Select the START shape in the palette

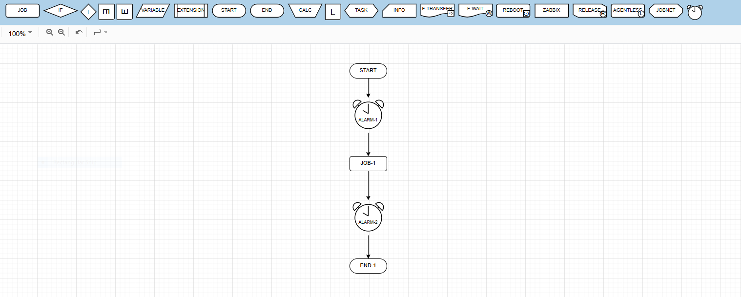[229, 10]
